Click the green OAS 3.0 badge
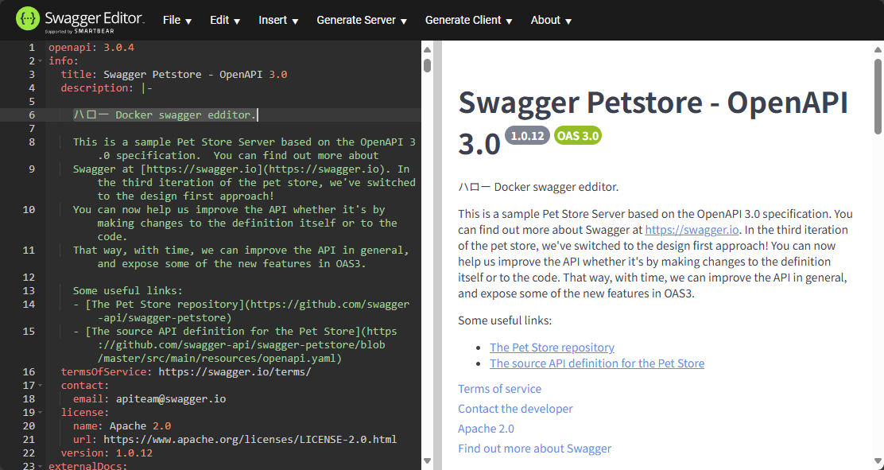 (x=577, y=135)
